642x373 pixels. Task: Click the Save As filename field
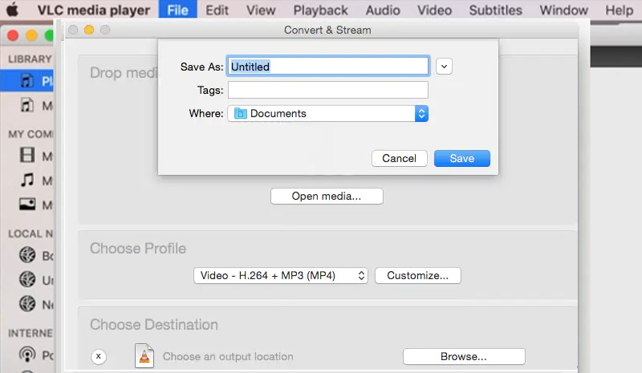[x=328, y=67]
